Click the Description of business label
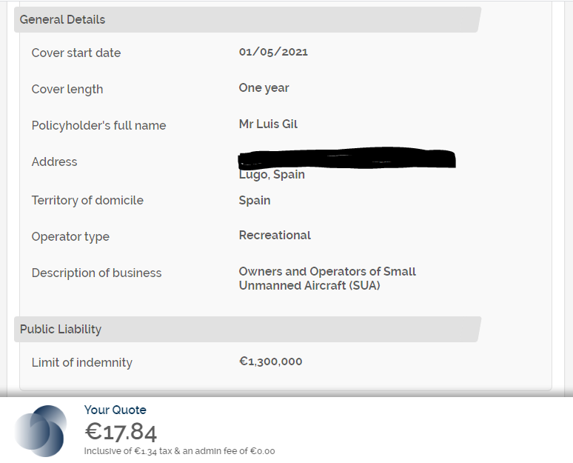 click(96, 273)
